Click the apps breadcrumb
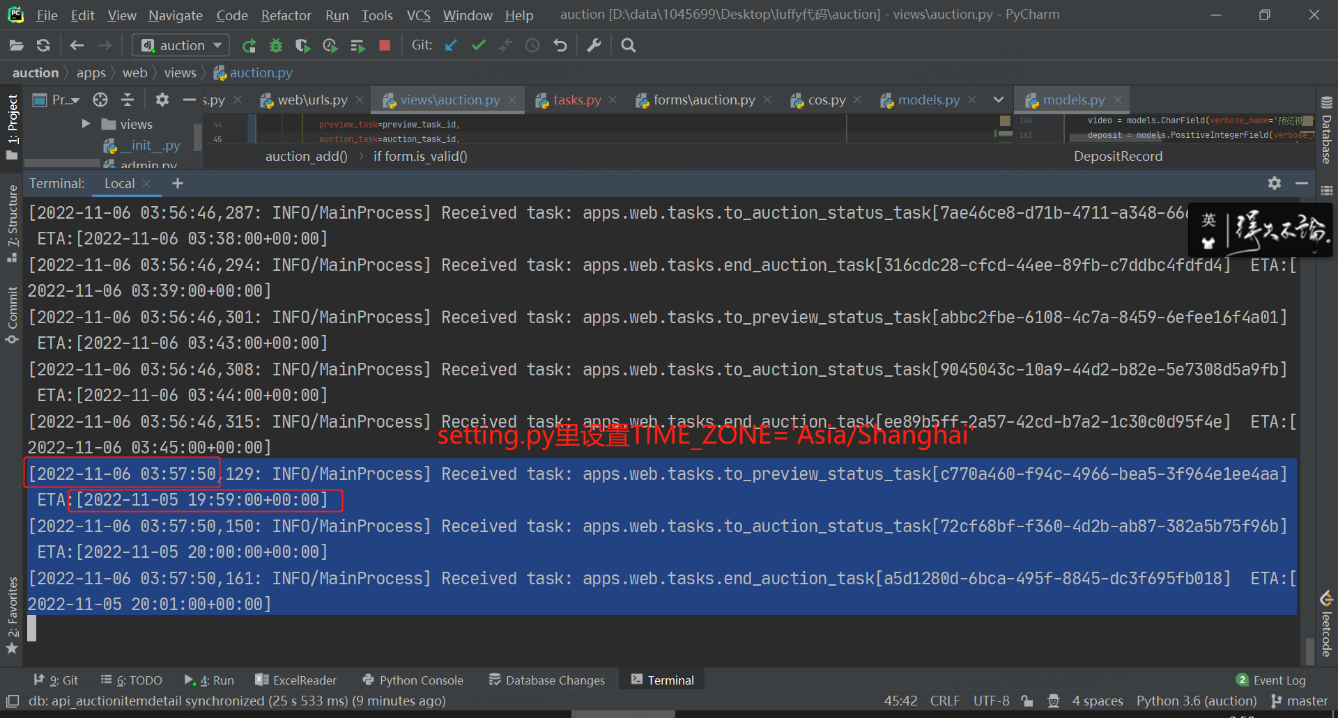 click(x=91, y=72)
